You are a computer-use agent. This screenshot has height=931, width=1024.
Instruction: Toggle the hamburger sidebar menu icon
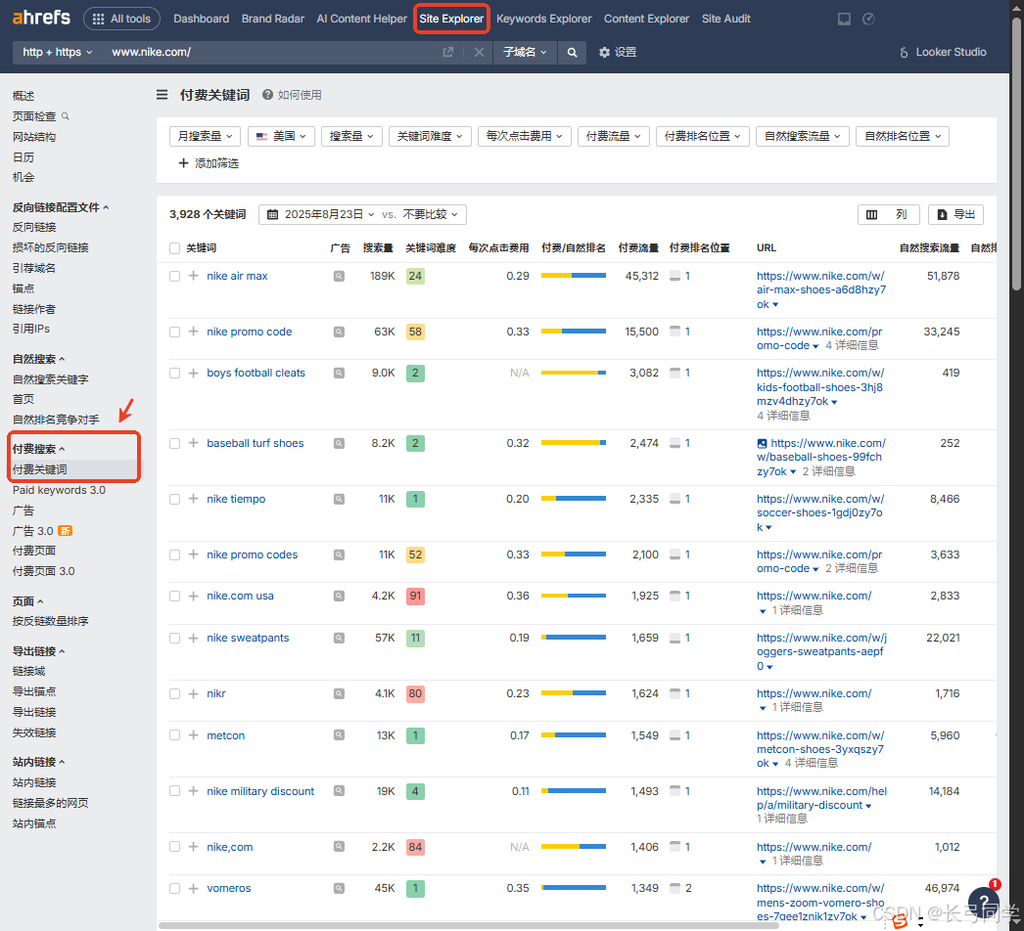click(x=162, y=95)
